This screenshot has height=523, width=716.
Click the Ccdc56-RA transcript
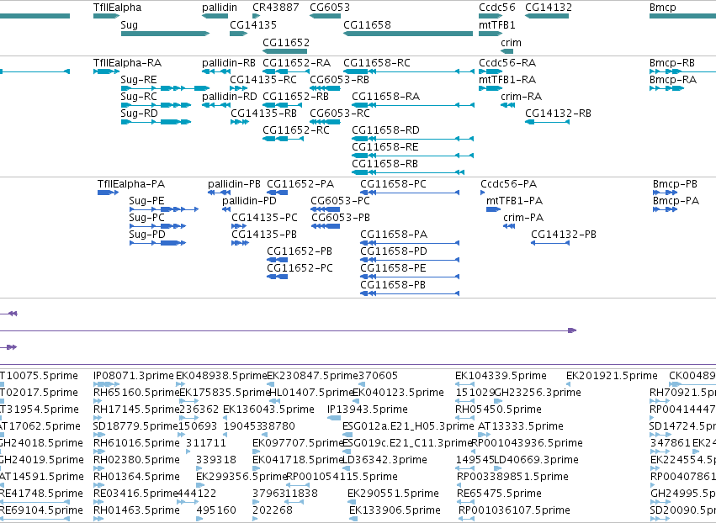pyautogui.click(x=491, y=71)
